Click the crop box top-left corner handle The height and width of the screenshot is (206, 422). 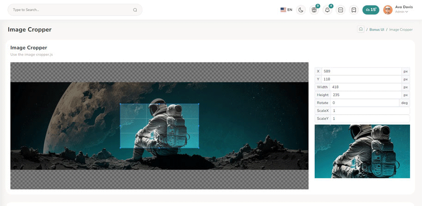[120, 104]
